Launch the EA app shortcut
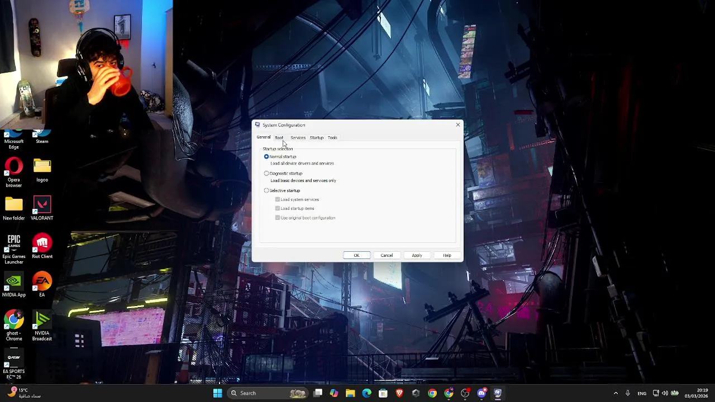Screen dimensions: 715x402 click(42, 285)
